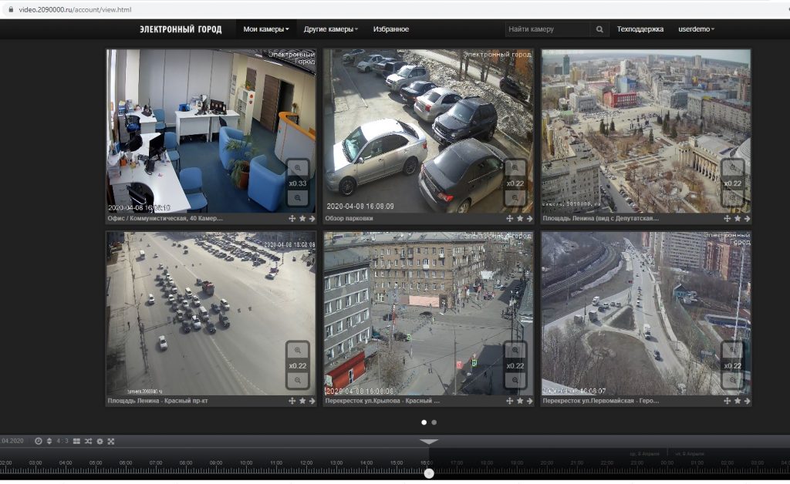
Task: Click the Найти камеру search field
Action: pos(548,29)
